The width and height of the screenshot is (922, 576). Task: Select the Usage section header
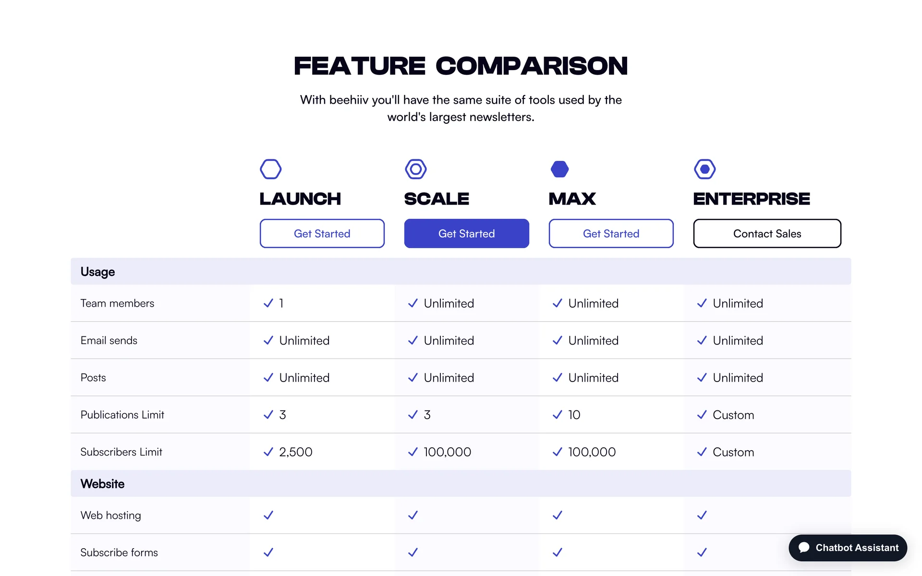pyautogui.click(x=97, y=272)
